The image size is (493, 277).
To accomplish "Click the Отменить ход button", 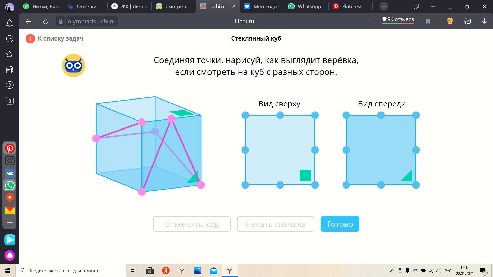I will pyautogui.click(x=192, y=224).
